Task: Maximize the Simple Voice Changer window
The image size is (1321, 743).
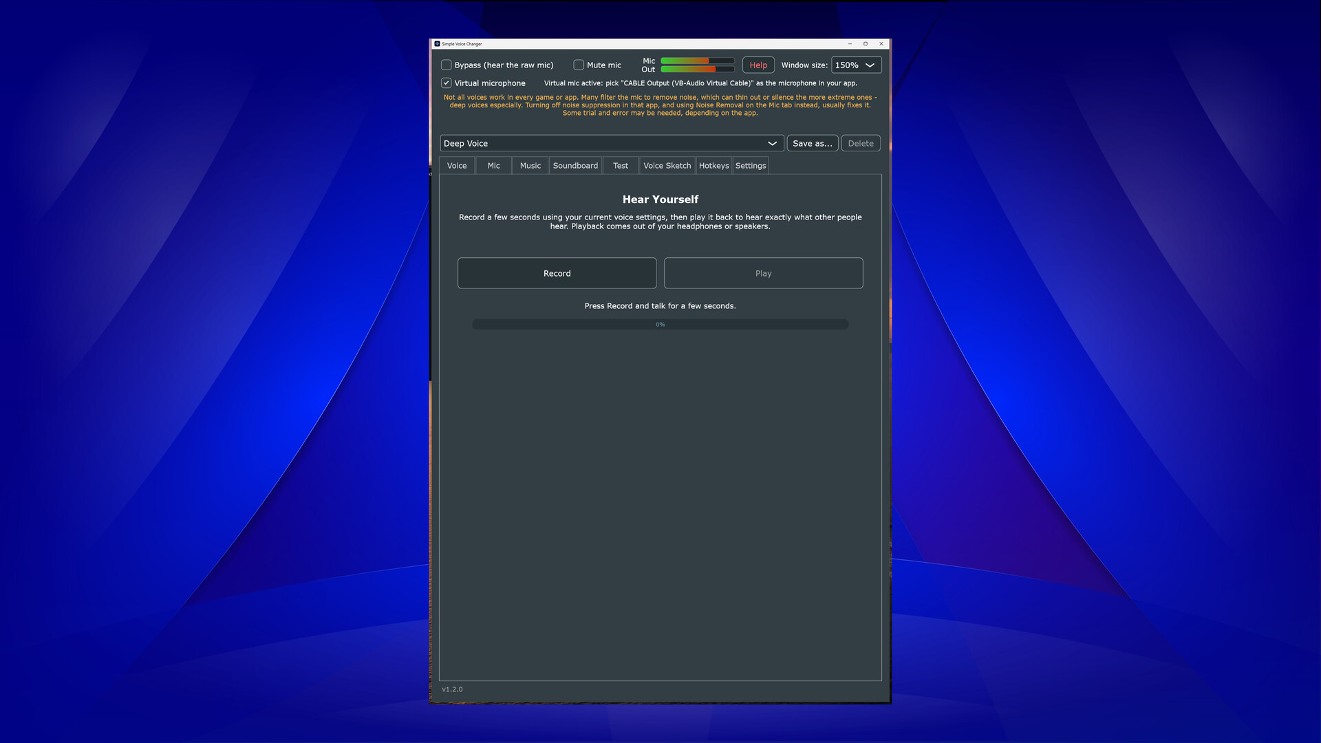Action: 866,44
